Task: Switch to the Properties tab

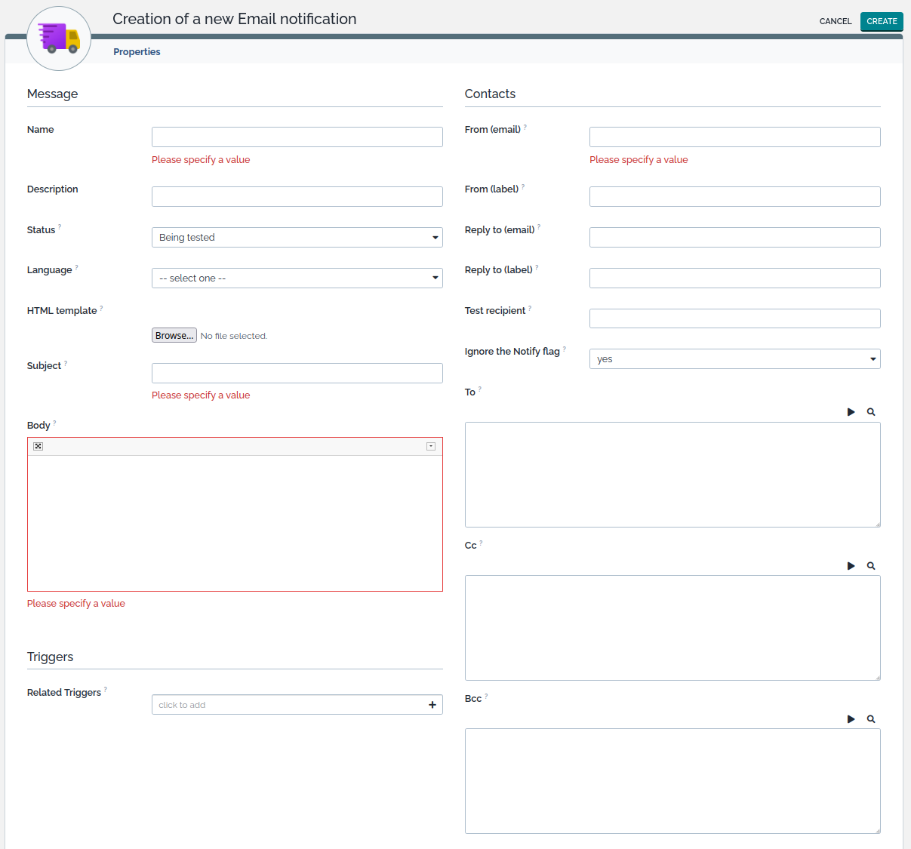Action: coord(137,52)
